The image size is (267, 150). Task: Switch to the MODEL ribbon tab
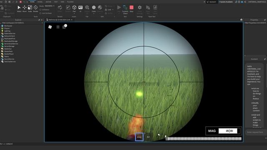[40, 2]
